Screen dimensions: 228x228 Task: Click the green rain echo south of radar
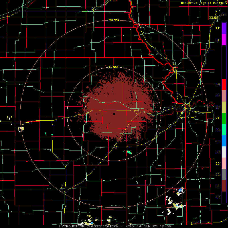[x=129, y=152]
